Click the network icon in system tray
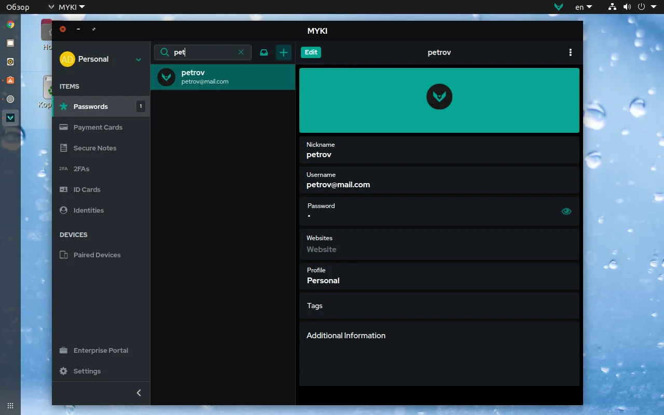The width and height of the screenshot is (664, 415). tap(612, 7)
